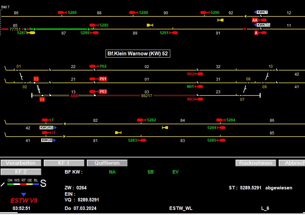Click the KWKT direction arrow label
Image resolution: width=305 pixels, height=215 pixels.
coord(261,12)
